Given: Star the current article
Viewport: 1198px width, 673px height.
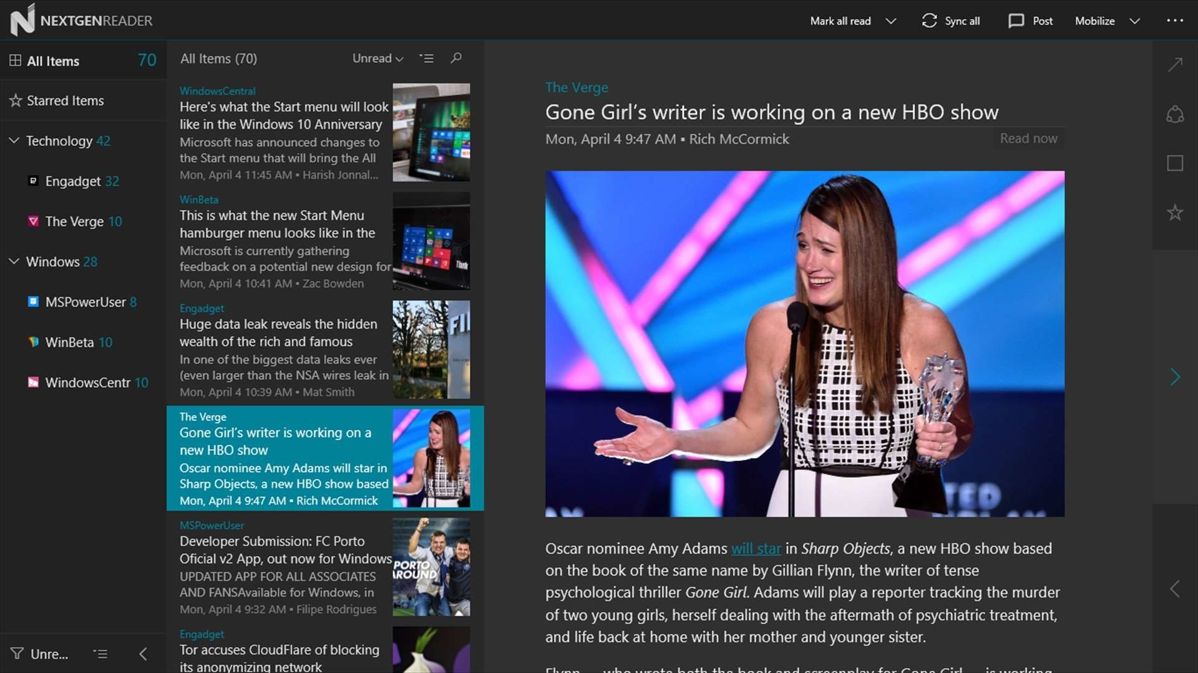Looking at the screenshot, I should click(x=1175, y=213).
